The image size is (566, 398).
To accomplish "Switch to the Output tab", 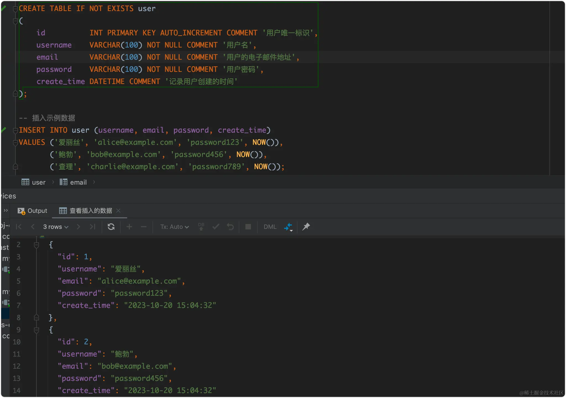I will [x=33, y=211].
